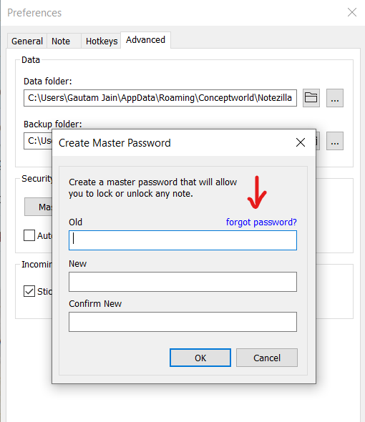Toggle the partially hidden Auto checkbox
Screen dimensions: 365x422
(29, 235)
